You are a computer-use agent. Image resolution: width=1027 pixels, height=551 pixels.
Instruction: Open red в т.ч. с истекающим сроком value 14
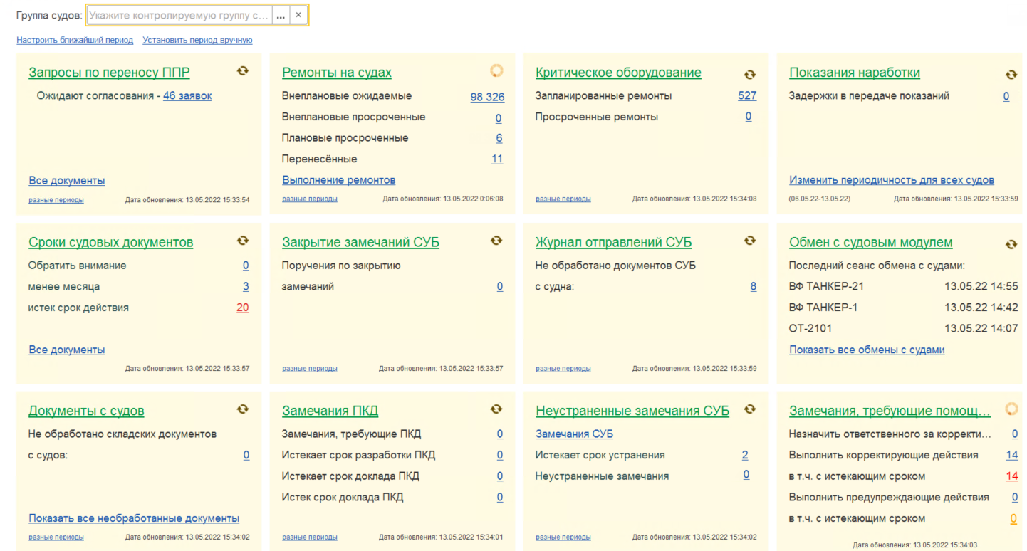pos(1012,476)
